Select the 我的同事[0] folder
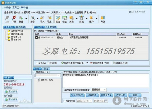The width and height of the screenshot is (152, 109). 15,34
